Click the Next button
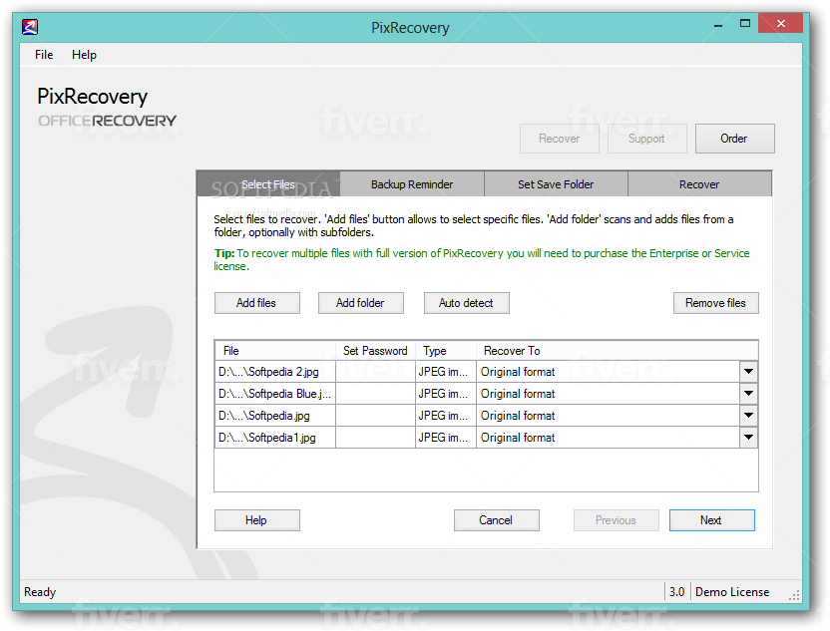This screenshot has width=830, height=631. pyautogui.click(x=712, y=520)
